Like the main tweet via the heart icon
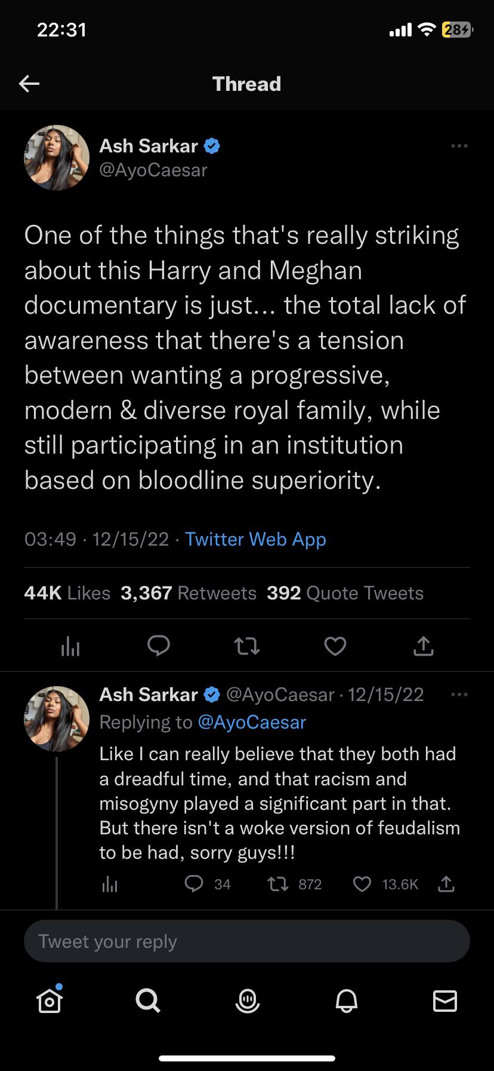 point(335,646)
